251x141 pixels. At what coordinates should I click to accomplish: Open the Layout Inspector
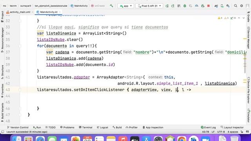[232, 127]
